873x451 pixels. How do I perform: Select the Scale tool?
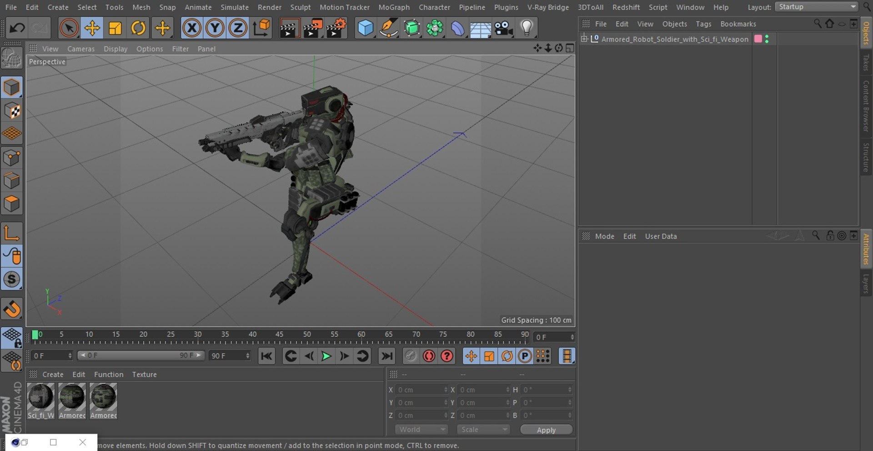(x=115, y=28)
